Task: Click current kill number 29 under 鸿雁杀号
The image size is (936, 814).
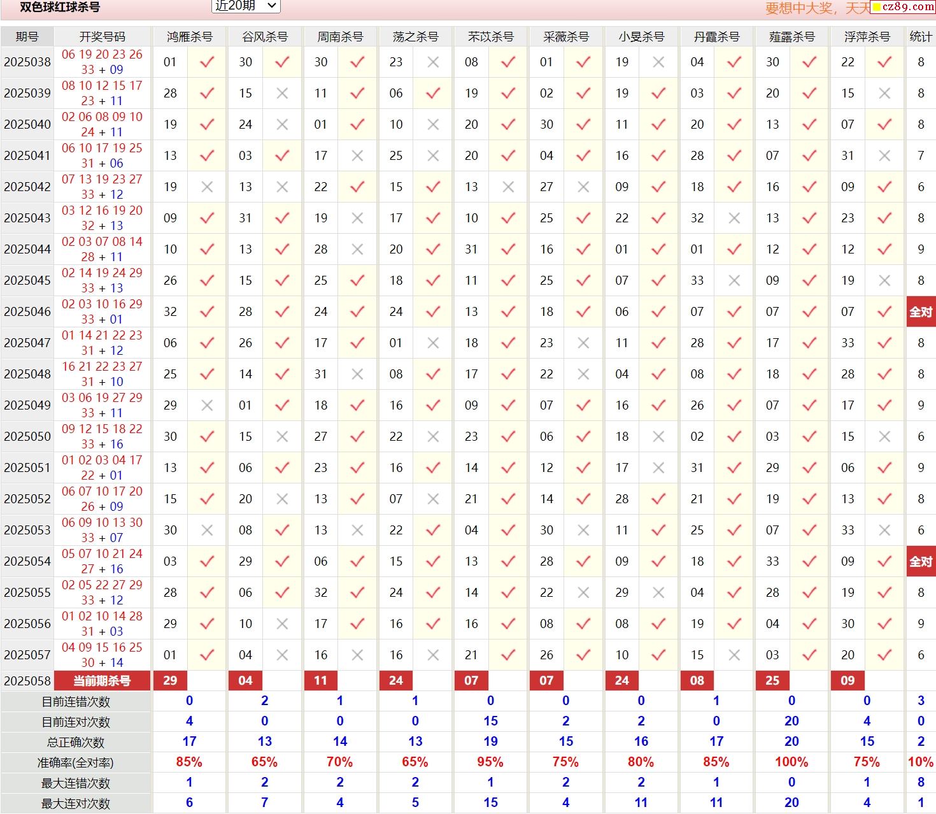Action: pyautogui.click(x=170, y=681)
